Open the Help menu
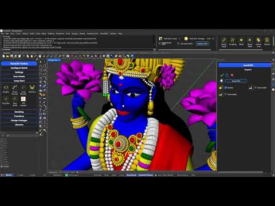Screen dimensions: 275x206 pos(120,34)
